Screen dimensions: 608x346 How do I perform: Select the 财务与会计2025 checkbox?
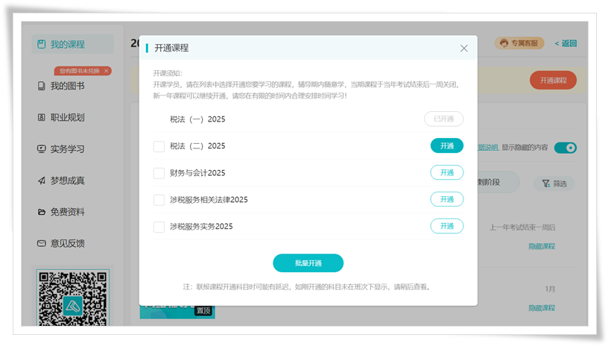(x=159, y=174)
